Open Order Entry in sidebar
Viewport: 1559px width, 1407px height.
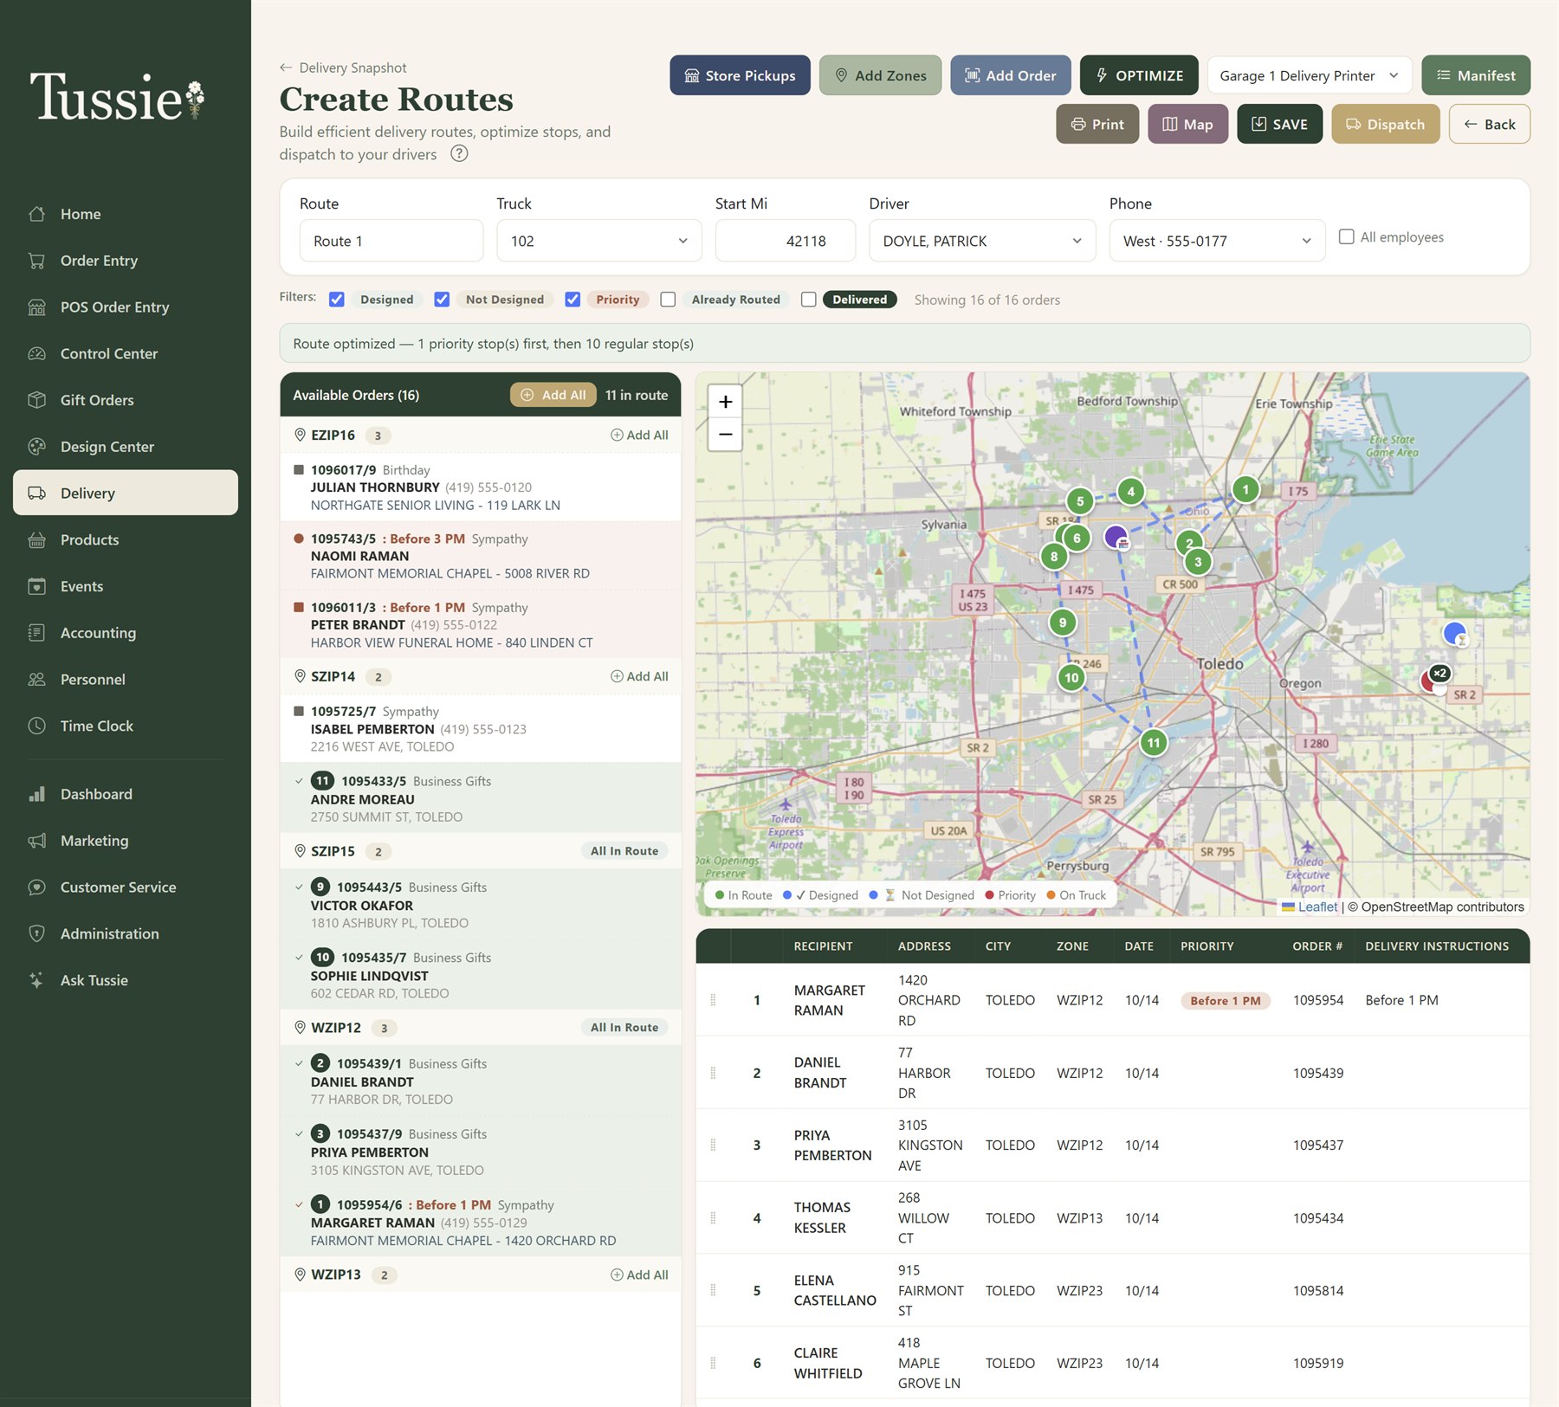point(126,261)
